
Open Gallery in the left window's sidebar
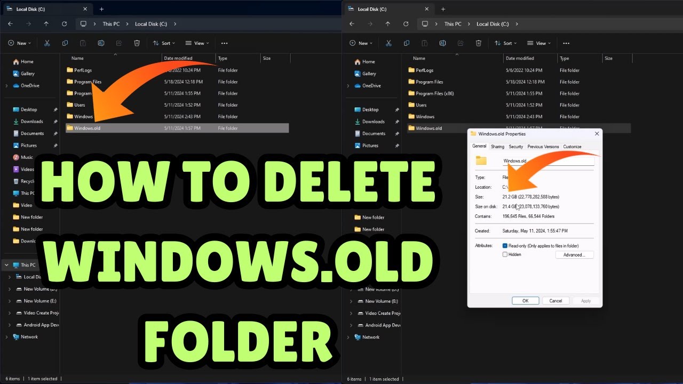coord(23,74)
